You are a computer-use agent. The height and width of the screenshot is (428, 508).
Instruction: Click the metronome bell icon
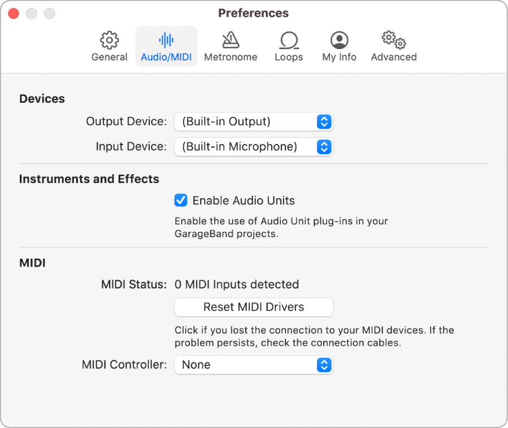(x=231, y=40)
